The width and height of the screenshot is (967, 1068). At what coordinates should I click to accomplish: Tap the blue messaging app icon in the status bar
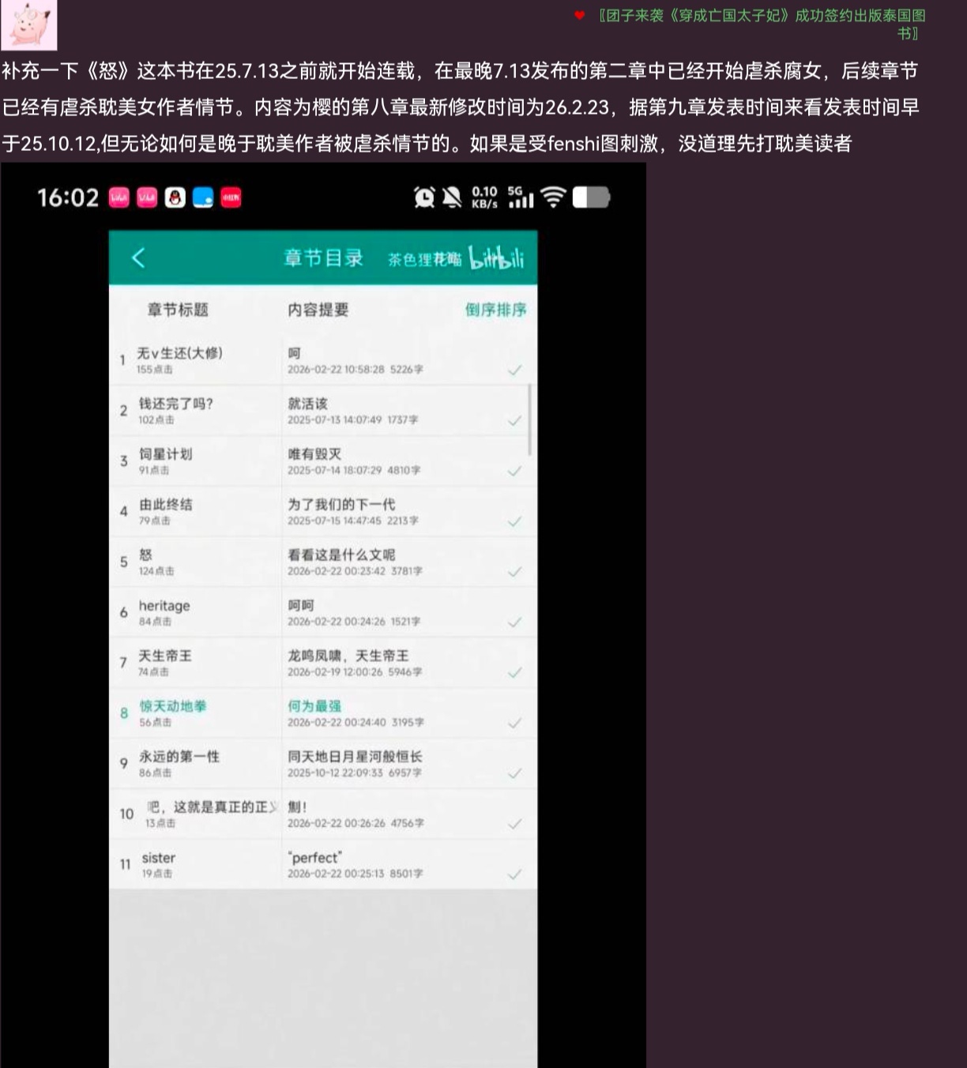point(204,197)
